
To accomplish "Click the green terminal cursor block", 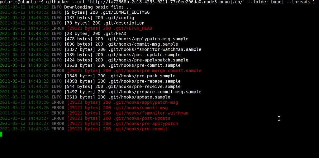I will coord(1,134).
